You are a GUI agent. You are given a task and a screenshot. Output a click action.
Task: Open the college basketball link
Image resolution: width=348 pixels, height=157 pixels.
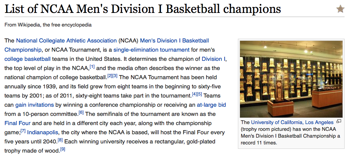(28, 59)
